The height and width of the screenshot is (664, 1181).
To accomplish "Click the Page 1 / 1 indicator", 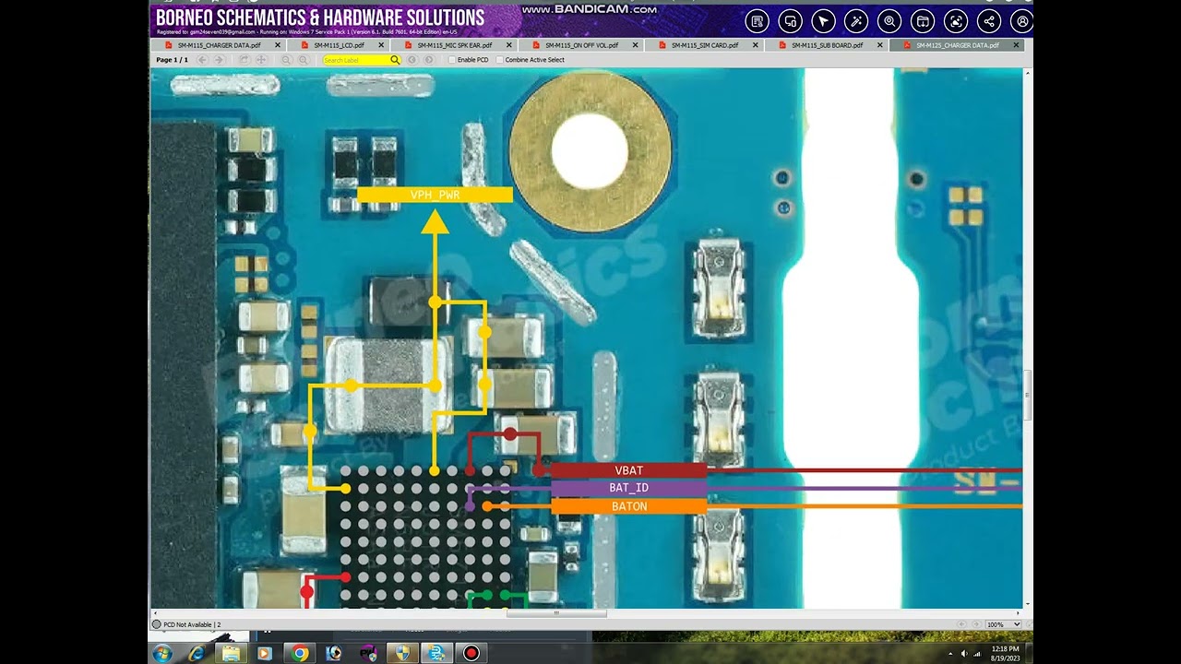I will point(172,60).
